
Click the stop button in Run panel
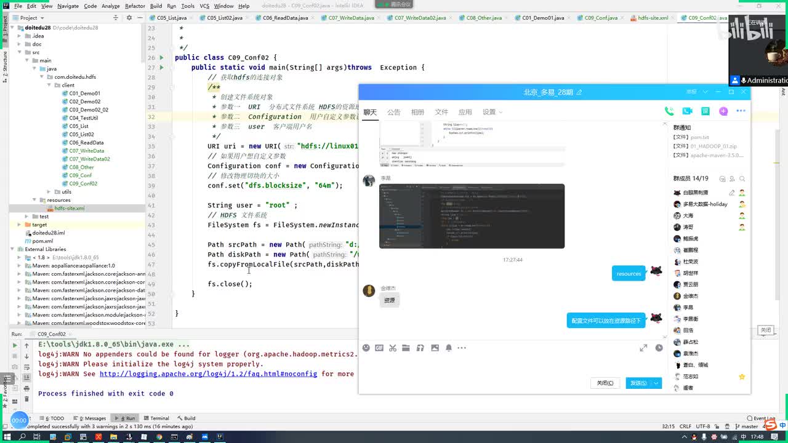tap(15, 356)
